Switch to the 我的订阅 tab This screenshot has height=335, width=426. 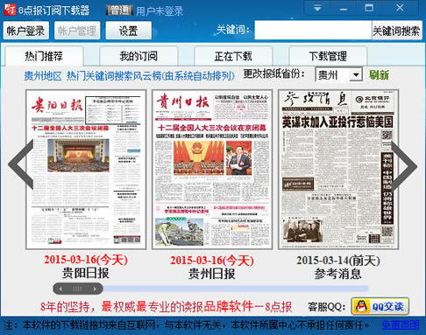(138, 56)
